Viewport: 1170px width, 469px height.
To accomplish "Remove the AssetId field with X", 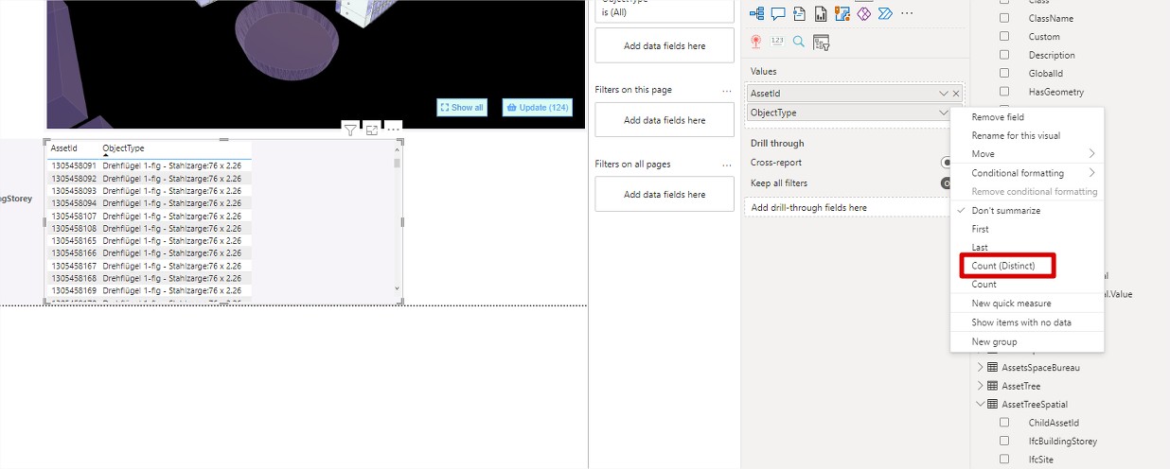I will [956, 94].
